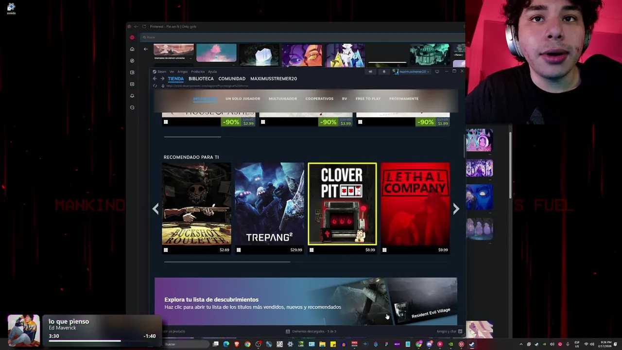
Task: Open the Amigos menu
Action: click(x=183, y=71)
